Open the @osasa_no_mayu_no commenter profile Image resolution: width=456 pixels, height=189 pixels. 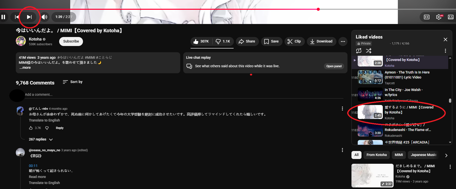click(44, 150)
